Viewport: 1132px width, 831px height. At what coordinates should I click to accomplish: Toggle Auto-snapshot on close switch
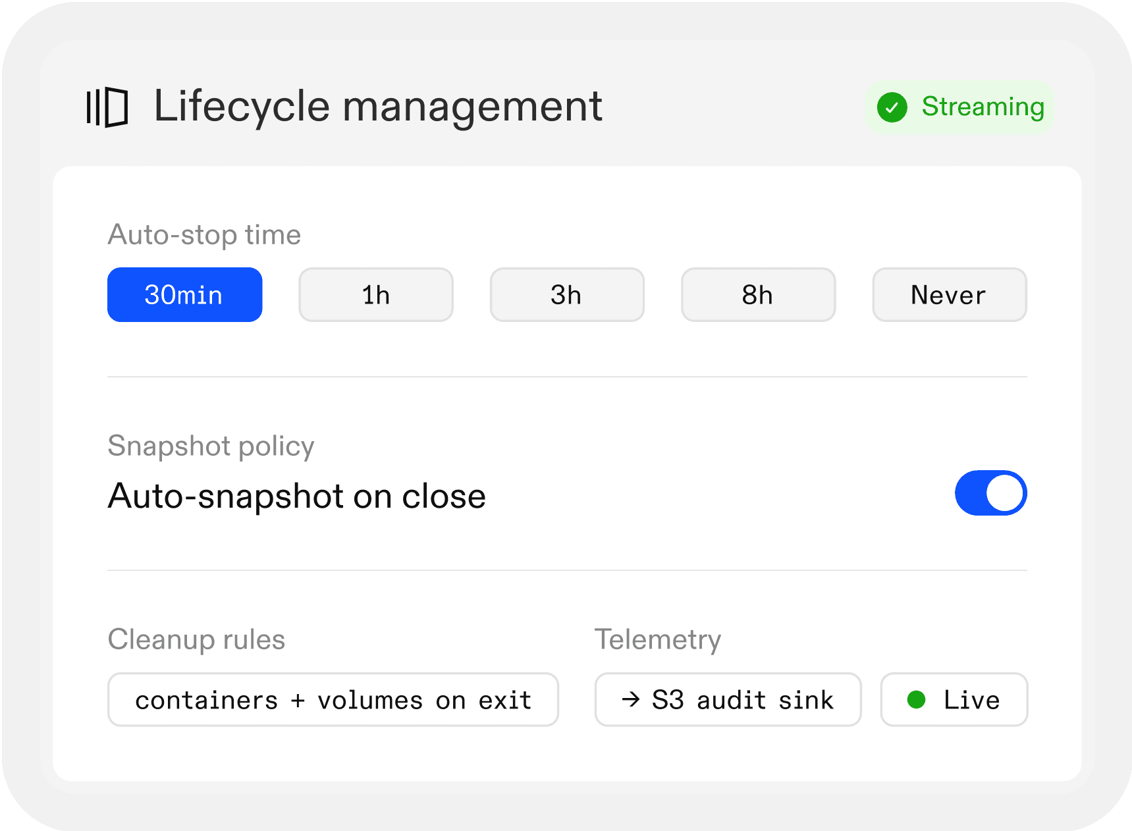point(990,493)
